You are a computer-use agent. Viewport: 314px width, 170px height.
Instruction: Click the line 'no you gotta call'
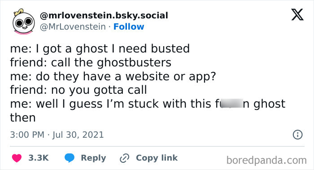(x=99, y=90)
